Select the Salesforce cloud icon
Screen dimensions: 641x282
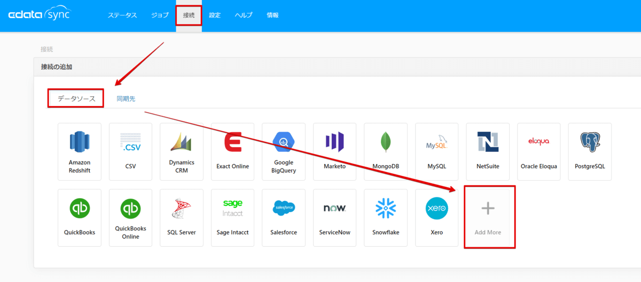point(284,208)
